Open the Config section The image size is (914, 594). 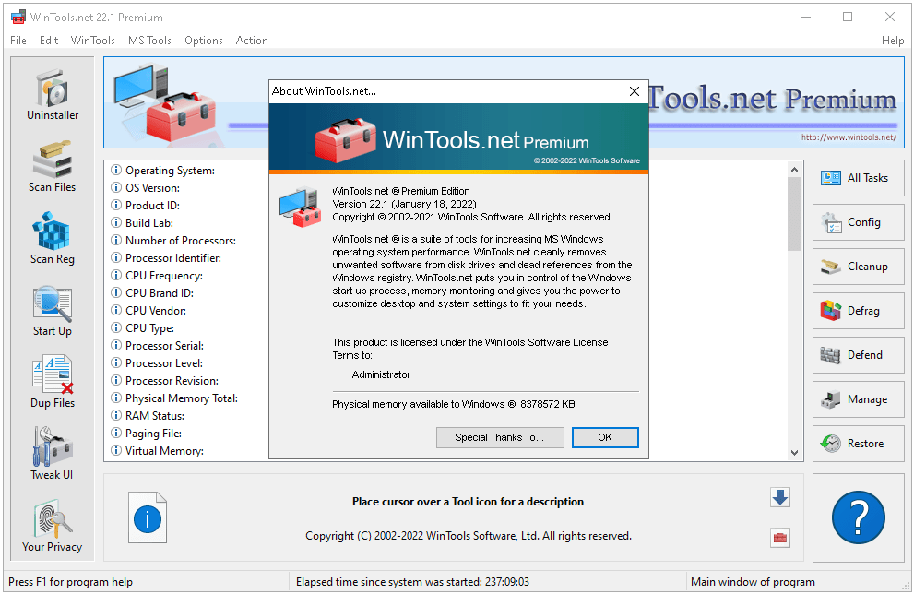coord(858,222)
